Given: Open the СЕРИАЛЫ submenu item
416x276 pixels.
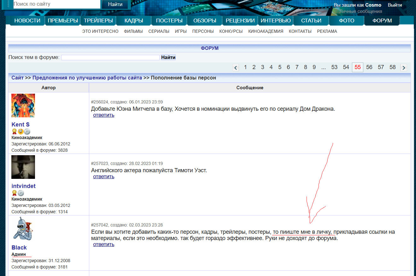Looking at the screenshot, I should (x=159, y=31).
